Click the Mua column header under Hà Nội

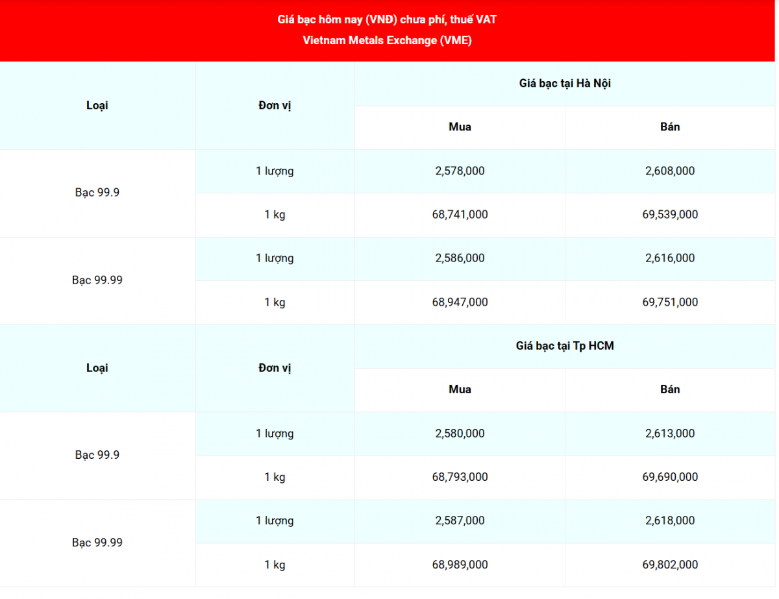pos(460,127)
